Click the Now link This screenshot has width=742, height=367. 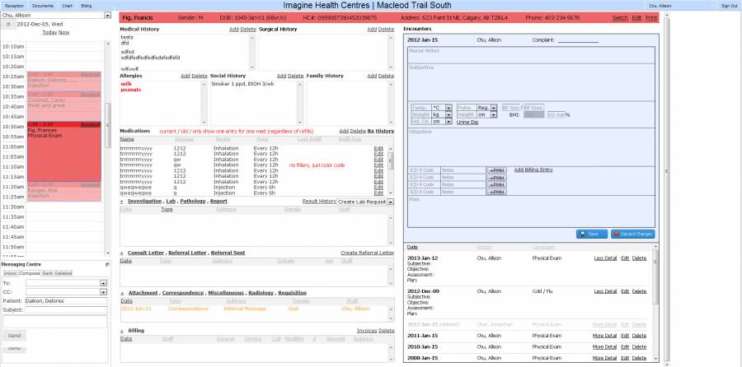[63, 33]
